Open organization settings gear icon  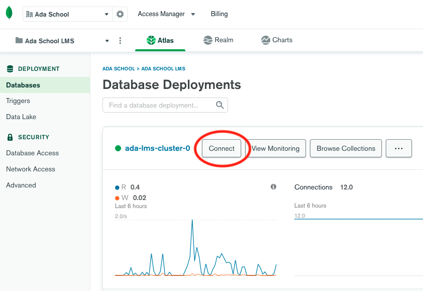(120, 14)
